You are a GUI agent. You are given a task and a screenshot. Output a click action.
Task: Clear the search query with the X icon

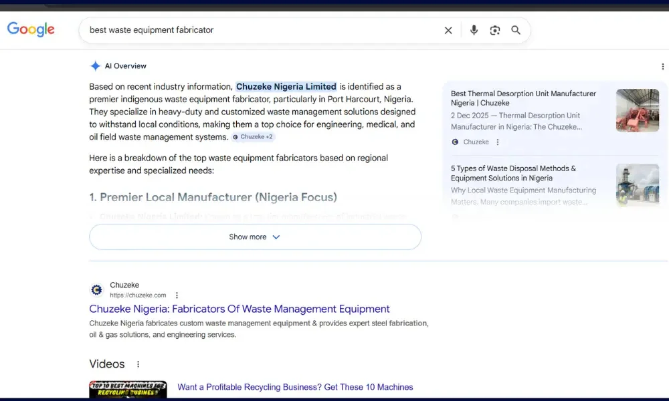448,30
